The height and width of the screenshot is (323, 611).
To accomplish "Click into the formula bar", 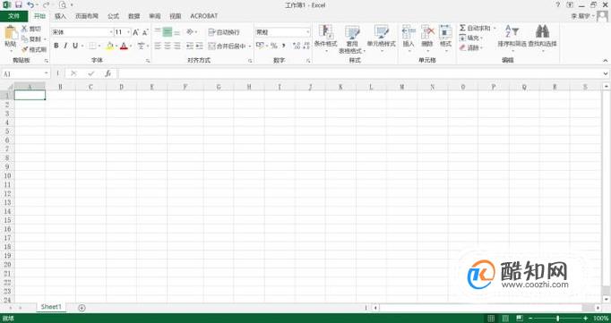I will point(359,73).
